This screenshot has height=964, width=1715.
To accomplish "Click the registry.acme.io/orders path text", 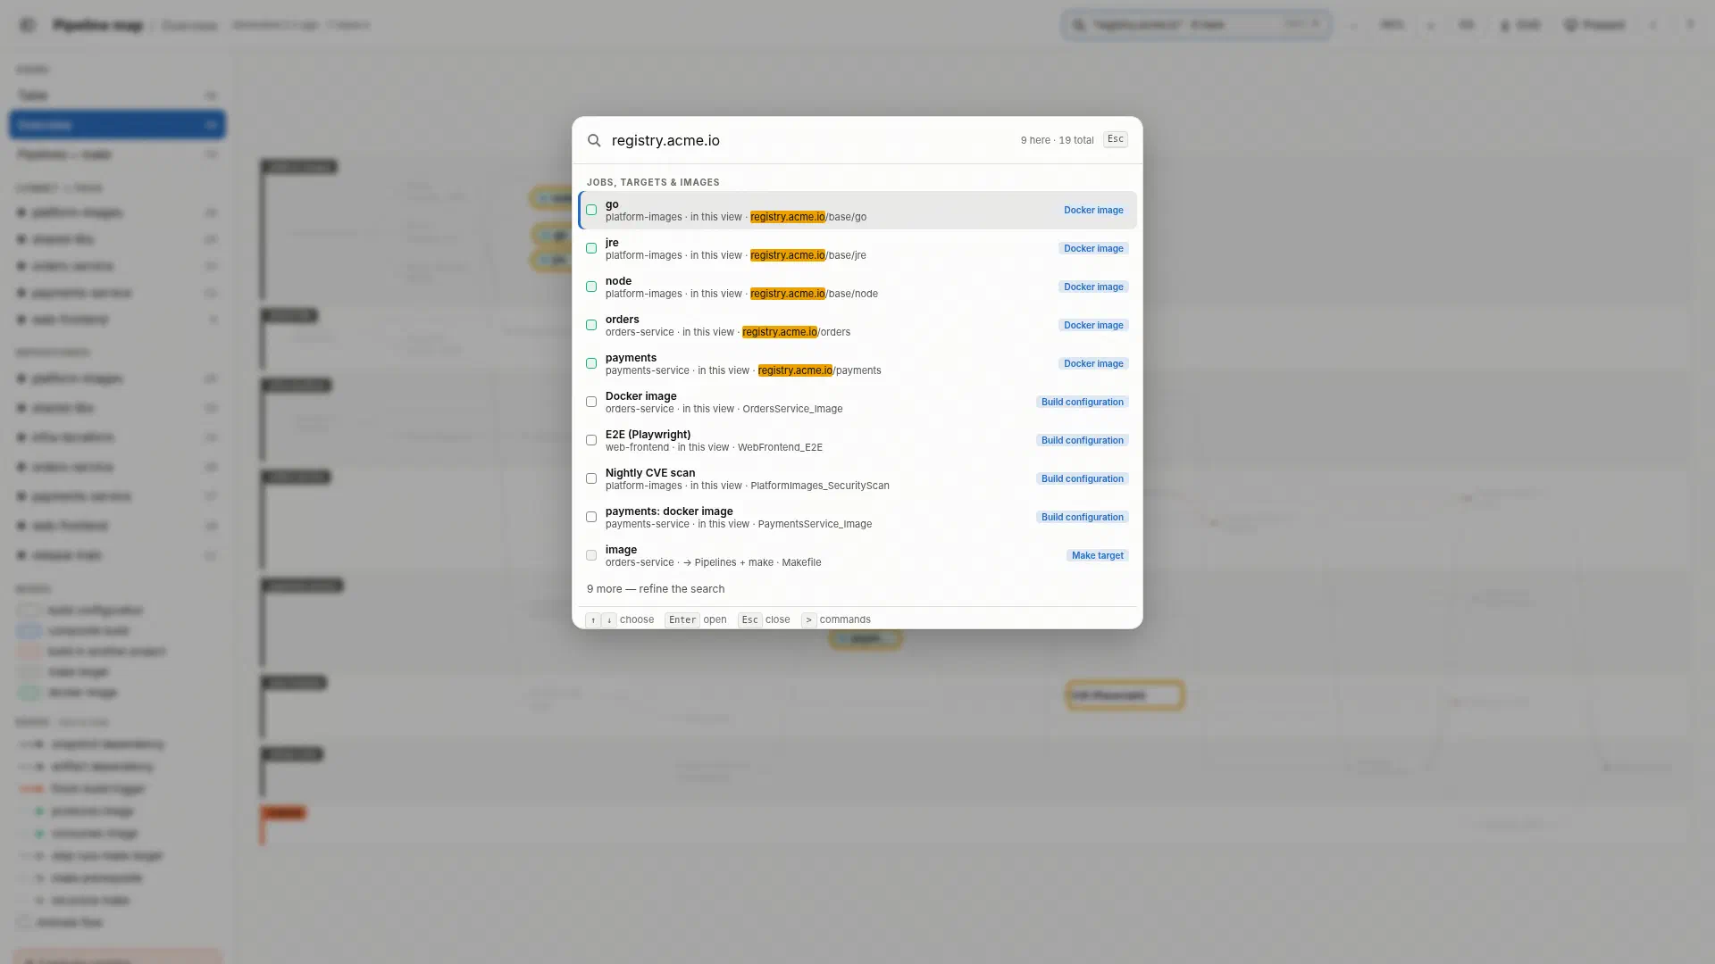I will (x=796, y=332).
